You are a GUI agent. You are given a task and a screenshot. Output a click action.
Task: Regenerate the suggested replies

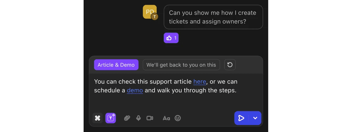230,65
